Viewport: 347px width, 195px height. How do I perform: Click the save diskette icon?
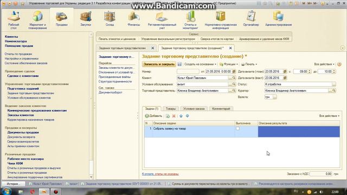point(179,64)
